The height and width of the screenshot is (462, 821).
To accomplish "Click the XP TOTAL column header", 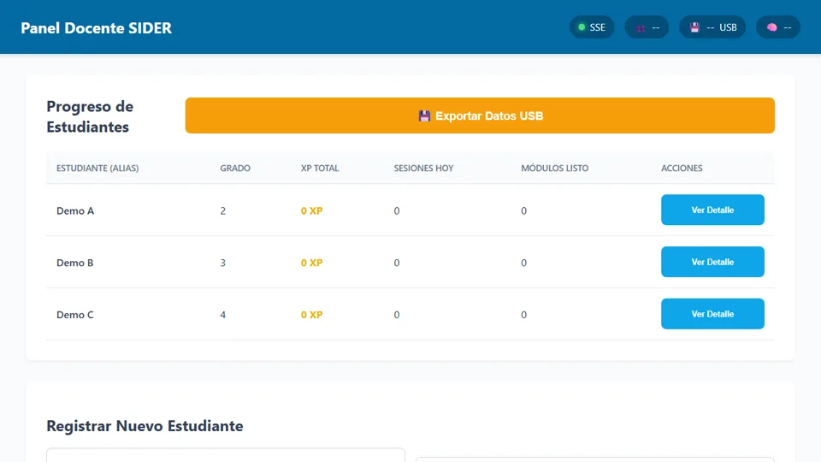I will tap(320, 169).
